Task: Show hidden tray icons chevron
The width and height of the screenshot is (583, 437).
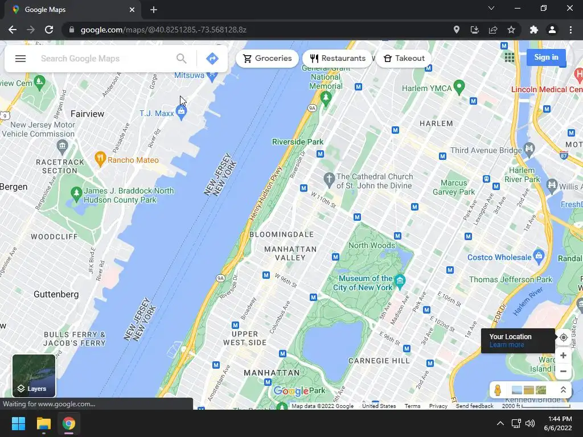Action: click(x=500, y=423)
